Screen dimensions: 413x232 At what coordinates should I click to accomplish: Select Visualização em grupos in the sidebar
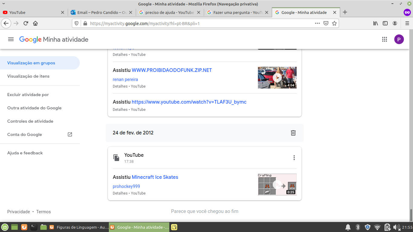click(40, 63)
